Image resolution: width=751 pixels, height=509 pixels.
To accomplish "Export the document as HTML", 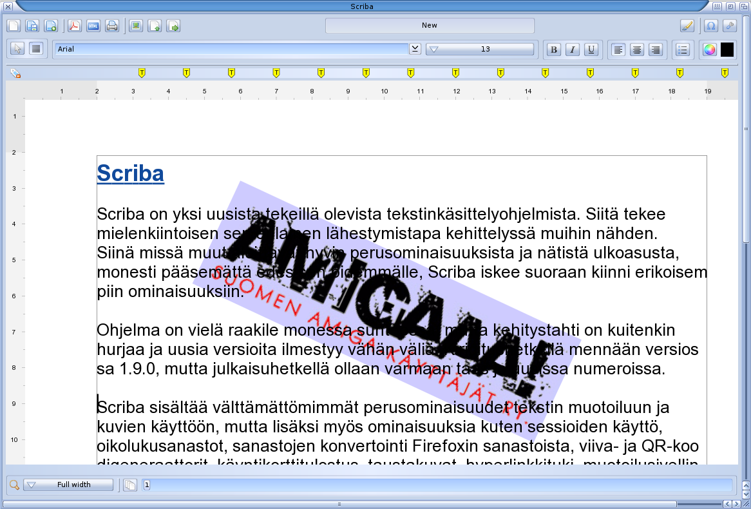I will pos(93,26).
